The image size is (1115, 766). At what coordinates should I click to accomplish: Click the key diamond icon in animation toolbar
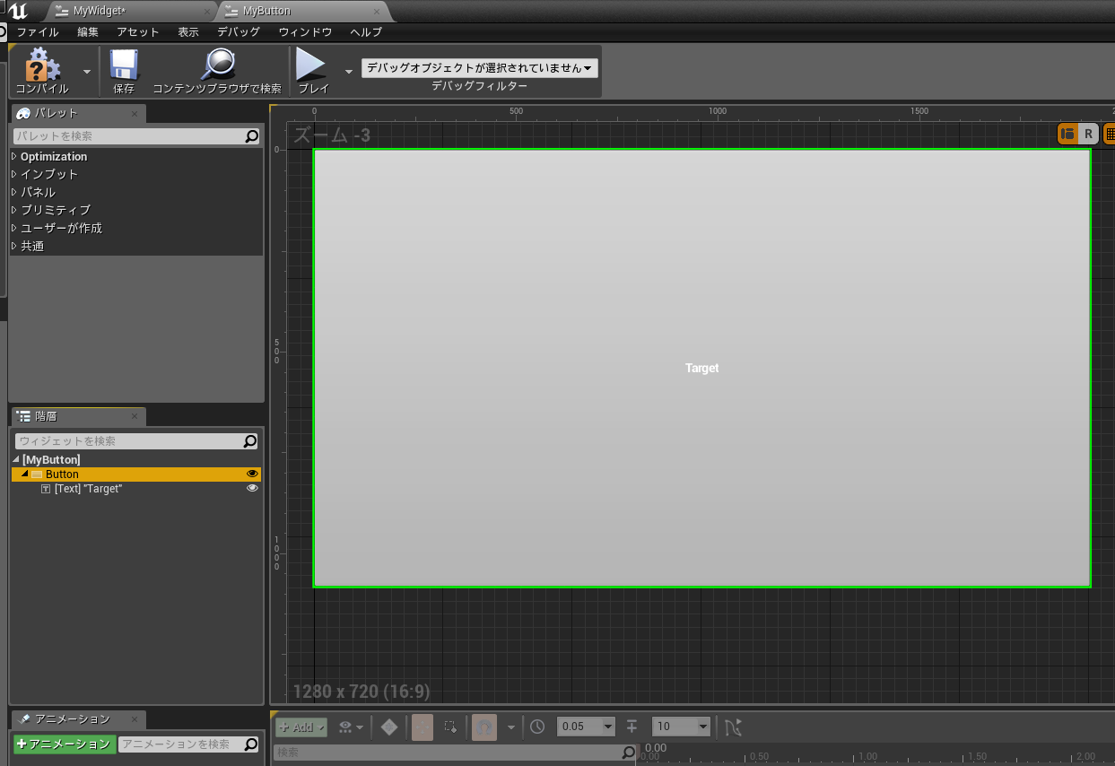click(x=389, y=727)
